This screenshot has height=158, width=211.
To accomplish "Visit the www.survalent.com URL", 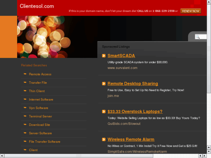I will [122, 68].
